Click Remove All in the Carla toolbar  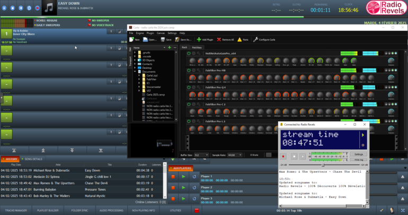(225, 40)
